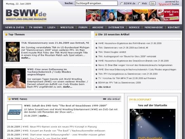Open BSWW.de PPV Talk zu Slammiversary 2009

tap(119, 83)
